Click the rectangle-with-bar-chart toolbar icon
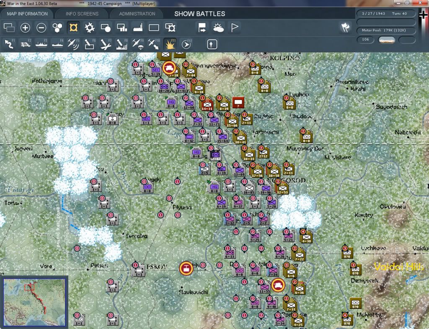Image resolution: width=429 pixels, height=329 pixels. click(122, 28)
